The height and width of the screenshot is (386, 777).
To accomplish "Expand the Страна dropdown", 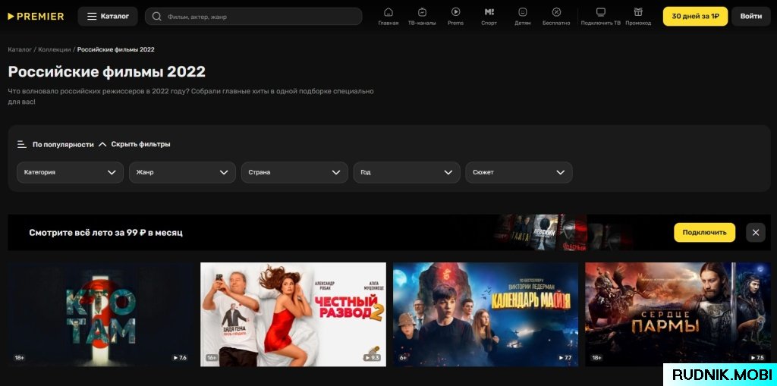I will click(294, 172).
